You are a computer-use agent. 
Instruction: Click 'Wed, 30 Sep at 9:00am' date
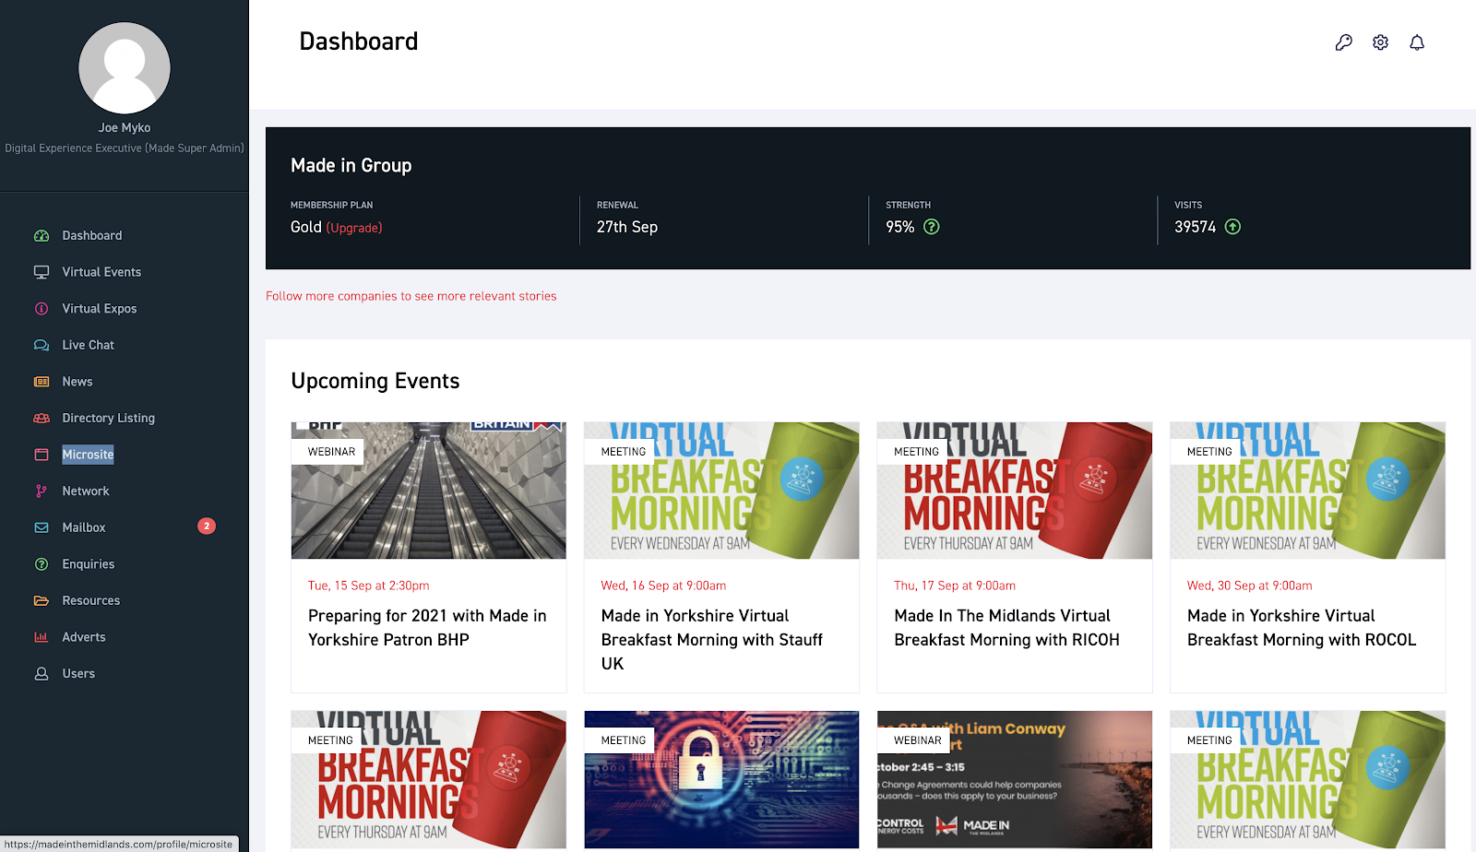coord(1249,586)
